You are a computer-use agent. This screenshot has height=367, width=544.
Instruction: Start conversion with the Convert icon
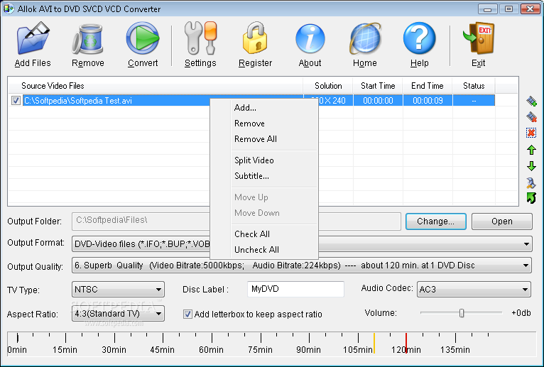143,38
